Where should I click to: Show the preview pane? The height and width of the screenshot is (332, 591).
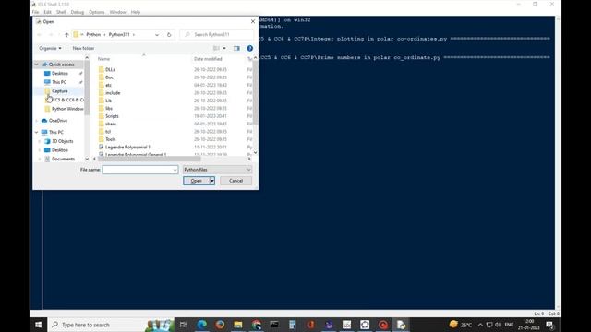236,48
